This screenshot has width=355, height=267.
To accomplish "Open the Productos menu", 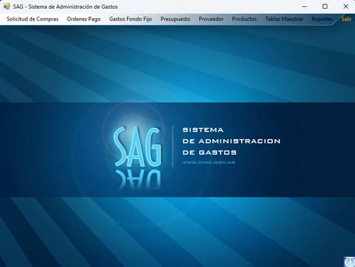I will click(x=244, y=19).
